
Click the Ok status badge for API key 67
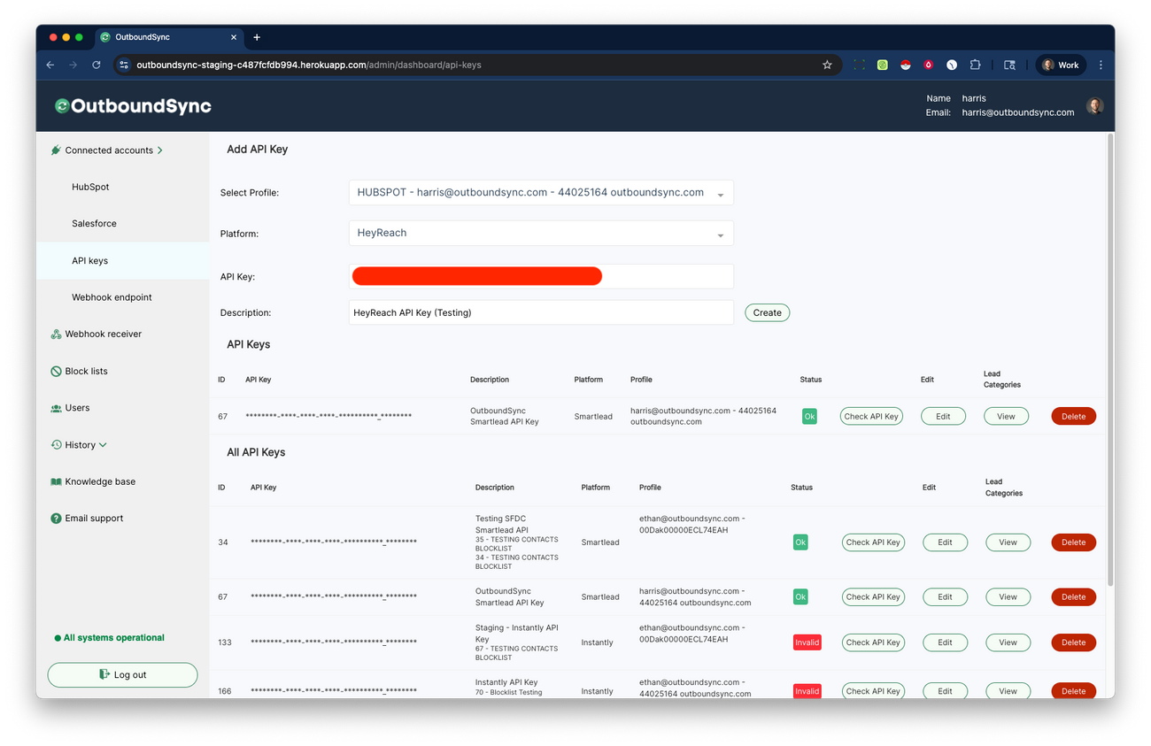(x=808, y=415)
